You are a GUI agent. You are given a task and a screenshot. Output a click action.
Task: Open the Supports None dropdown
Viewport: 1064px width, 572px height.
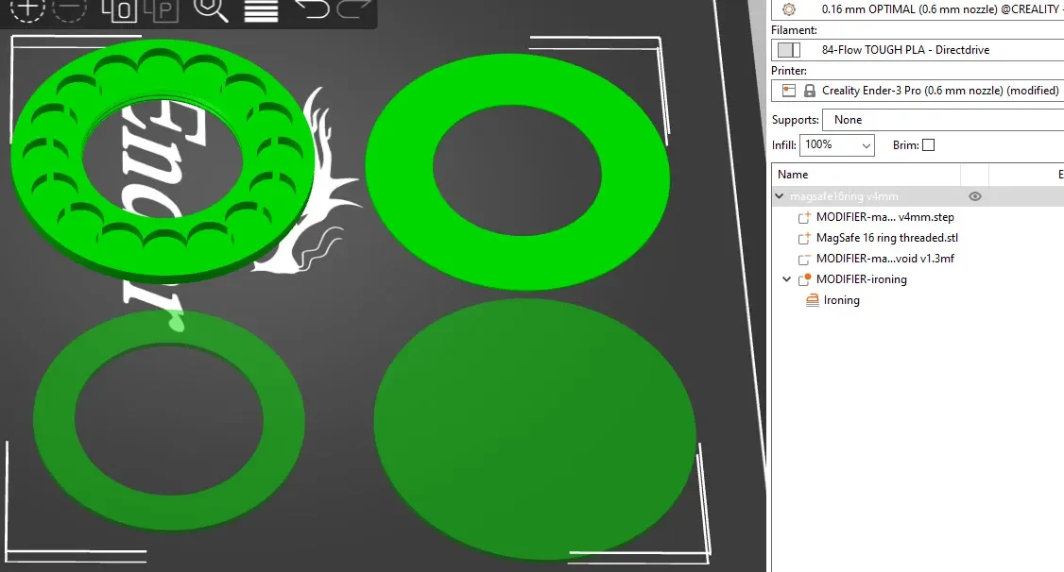[943, 120]
